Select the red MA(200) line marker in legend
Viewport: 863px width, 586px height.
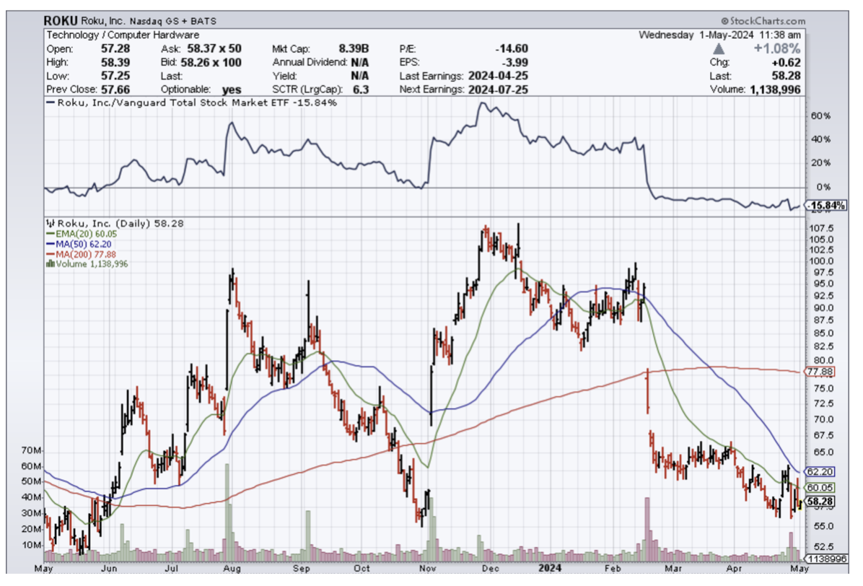click(x=50, y=254)
